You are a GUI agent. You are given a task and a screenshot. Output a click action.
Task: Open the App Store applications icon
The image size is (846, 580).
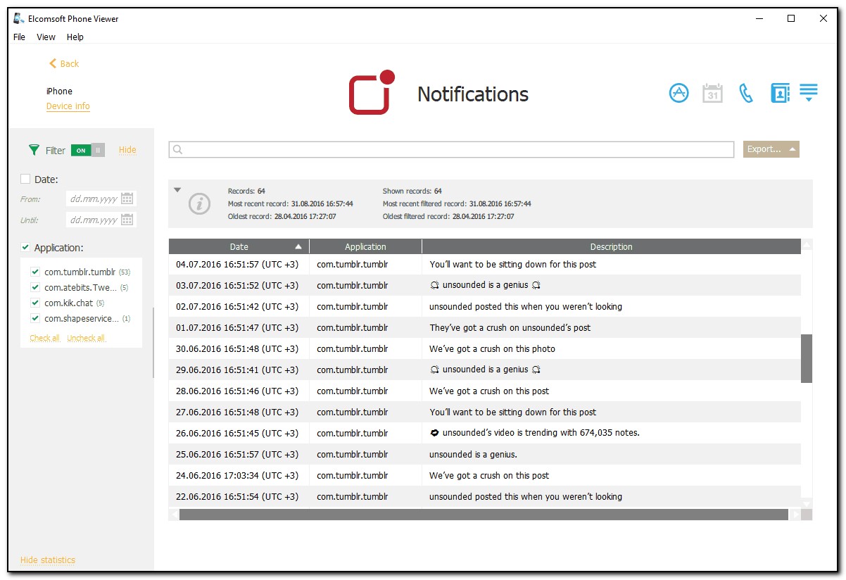tap(678, 93)
